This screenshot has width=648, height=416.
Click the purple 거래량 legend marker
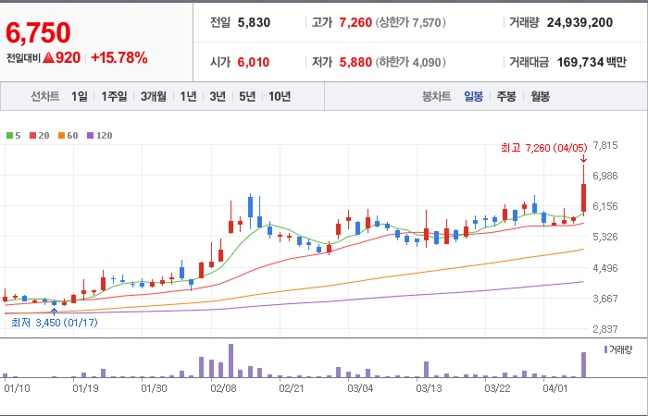pyautogui.click(x=605, y=349)
